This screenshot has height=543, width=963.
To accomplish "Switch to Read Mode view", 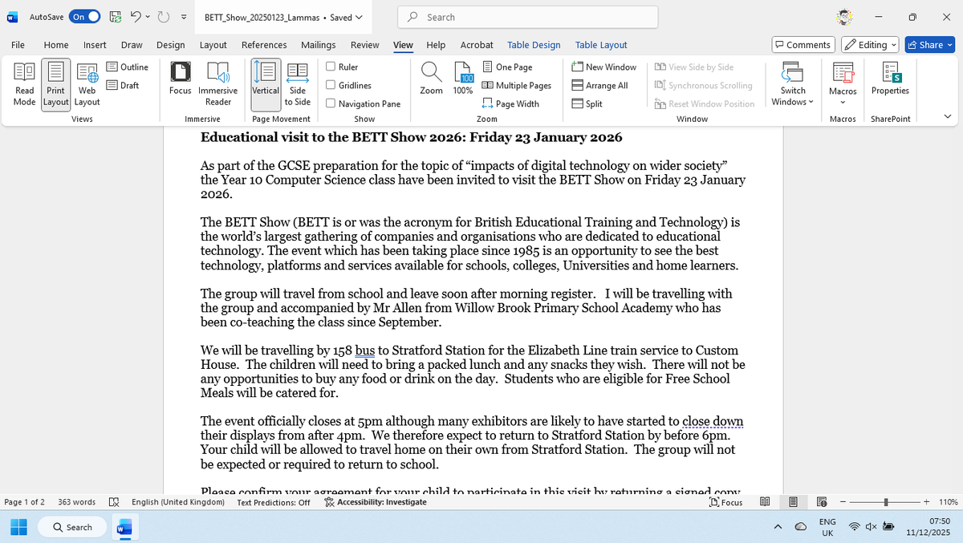I will pyautogui.click(x=24, y=84).
